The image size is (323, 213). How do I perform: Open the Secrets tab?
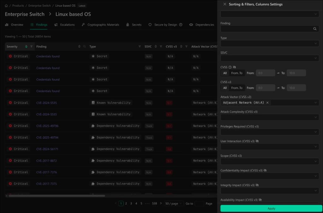[134, 25]
